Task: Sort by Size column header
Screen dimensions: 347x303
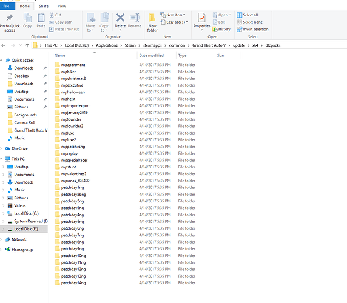Action: pos(220,56)
